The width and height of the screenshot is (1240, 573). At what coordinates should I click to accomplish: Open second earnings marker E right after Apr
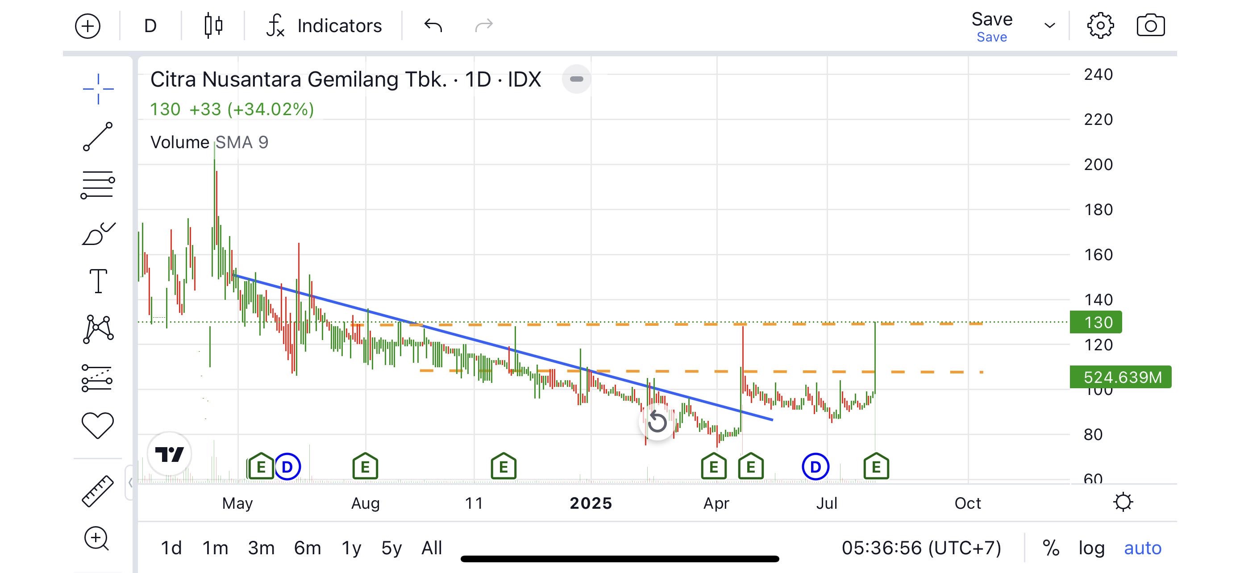[x=751, y=466]
